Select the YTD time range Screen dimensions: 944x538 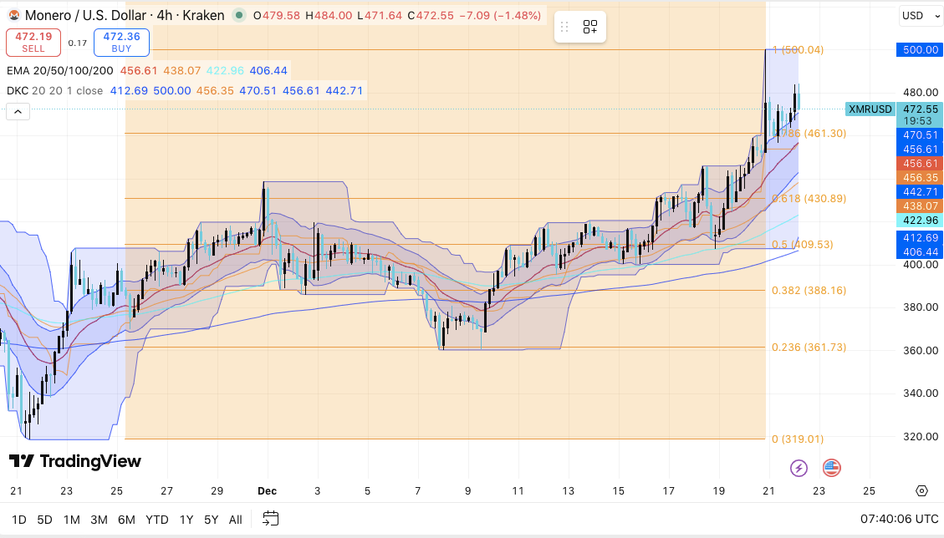coord(157,520)
